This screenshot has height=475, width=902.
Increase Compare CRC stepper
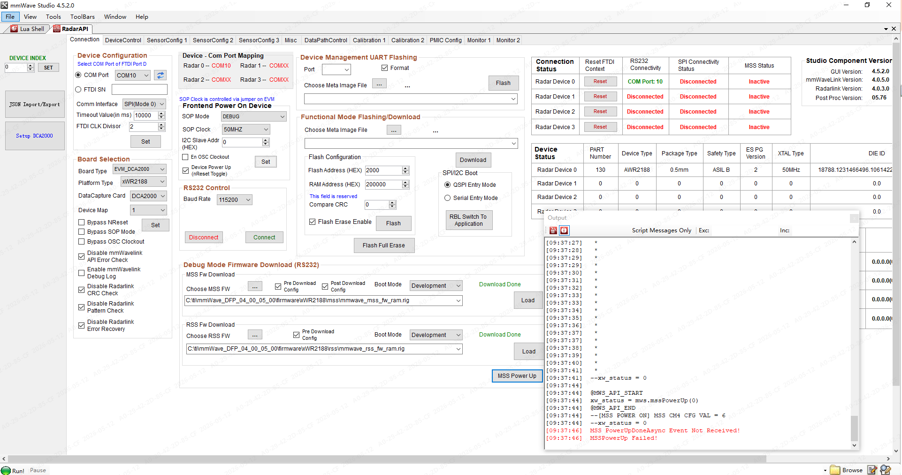[393, 202]
